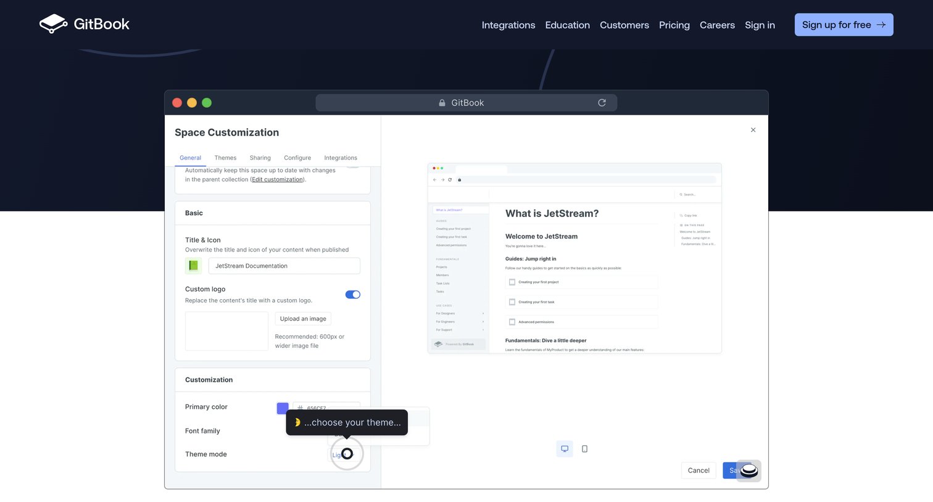Expand 'For Designers' in preview sidebar

pyautogui.click(x=483, y=313)
